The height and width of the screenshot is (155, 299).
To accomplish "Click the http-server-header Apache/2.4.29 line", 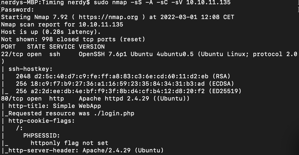I will [86, 151].
